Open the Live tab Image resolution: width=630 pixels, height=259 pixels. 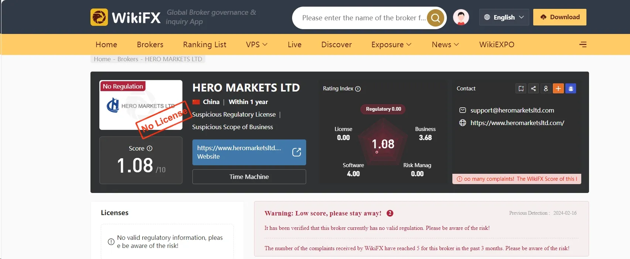[x=295, y=45]
